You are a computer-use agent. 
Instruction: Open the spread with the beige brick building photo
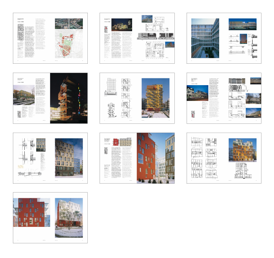click(51, 158)
